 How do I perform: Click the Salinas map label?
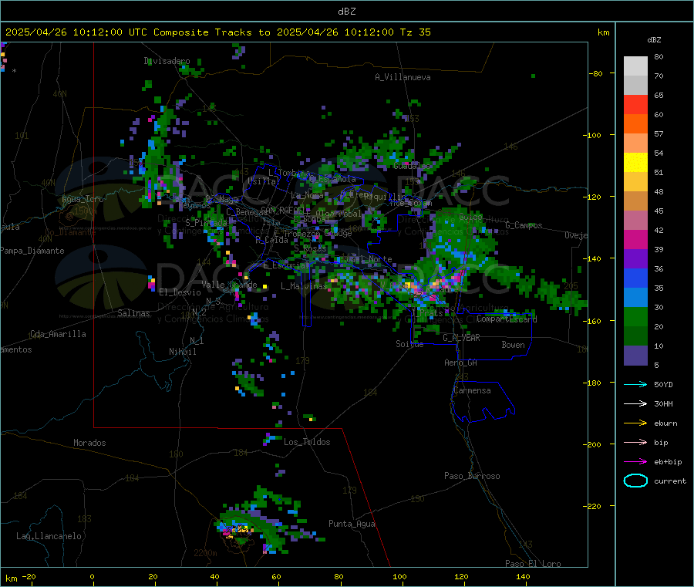(x=133, y=313)
